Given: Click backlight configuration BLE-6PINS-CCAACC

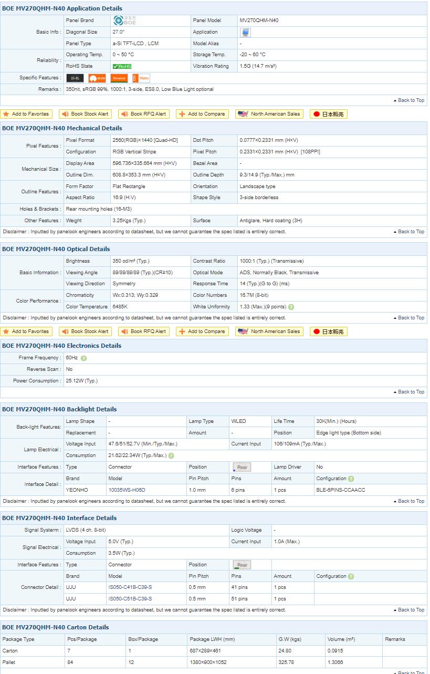Looking at the screenshot, I should tap(341, 490).
